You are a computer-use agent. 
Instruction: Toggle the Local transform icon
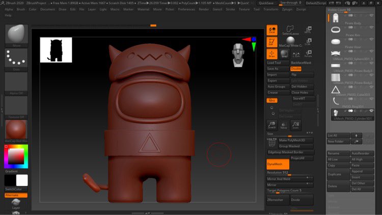[x=272, y=30]
